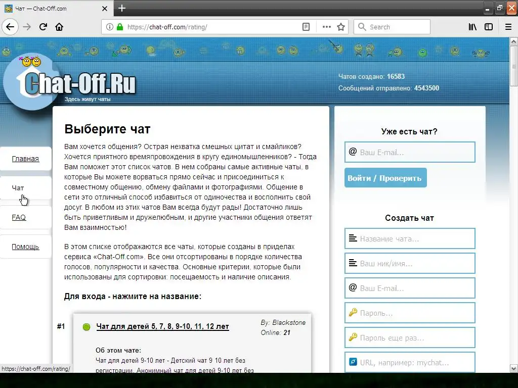Reload the page with the refresh icon

pyautogui.click(x=44, y=27)
